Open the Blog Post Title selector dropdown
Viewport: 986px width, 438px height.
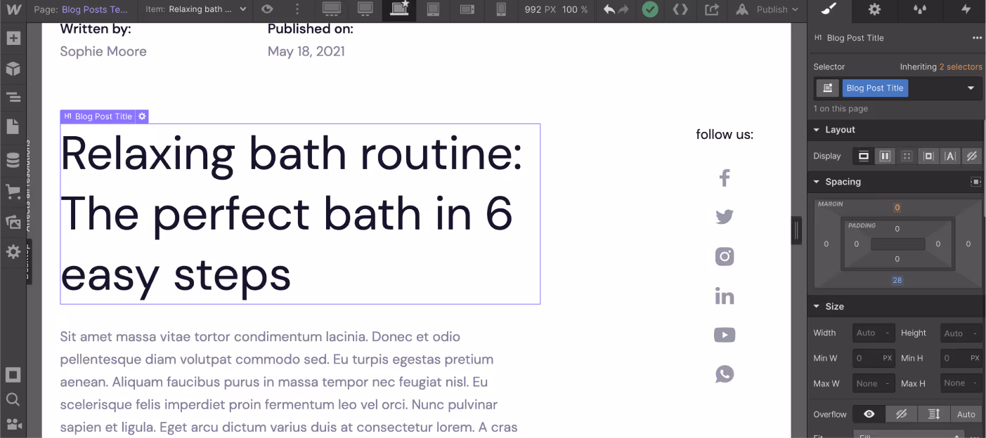[973, 88]
